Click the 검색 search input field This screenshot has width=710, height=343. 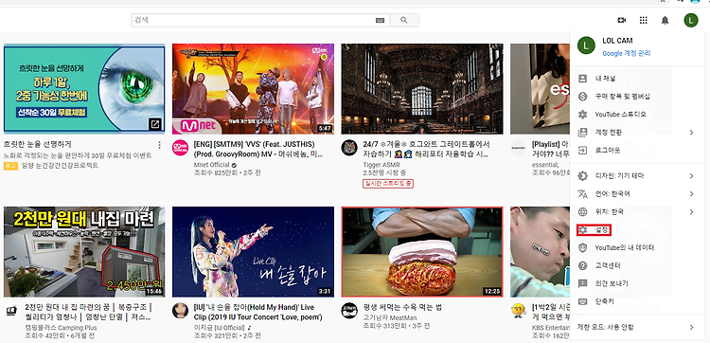click(x=260, y=21)
